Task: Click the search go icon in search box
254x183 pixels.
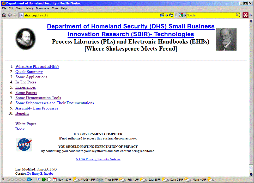Action: (238, 15)
